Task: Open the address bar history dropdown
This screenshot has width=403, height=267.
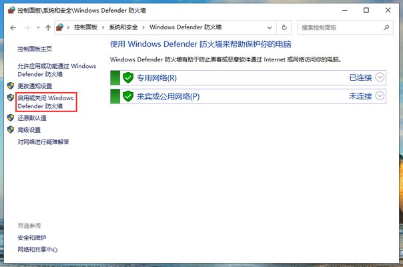Action: [x=270, y=27]
